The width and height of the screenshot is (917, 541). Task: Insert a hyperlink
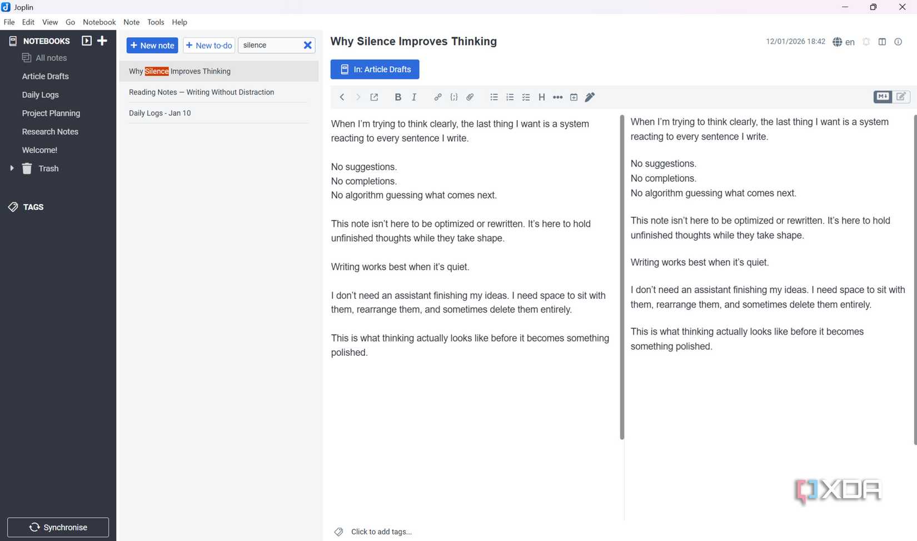coord(438,97)
